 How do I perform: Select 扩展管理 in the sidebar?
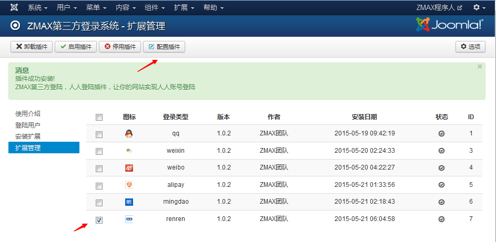(44, 148)
